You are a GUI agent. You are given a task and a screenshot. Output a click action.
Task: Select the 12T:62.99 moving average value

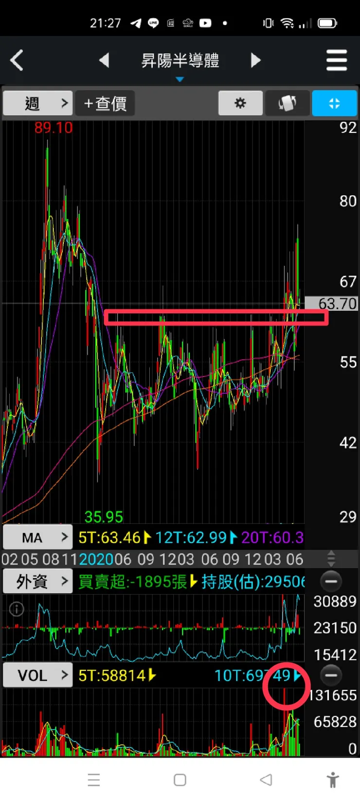[x=191, y=537]
